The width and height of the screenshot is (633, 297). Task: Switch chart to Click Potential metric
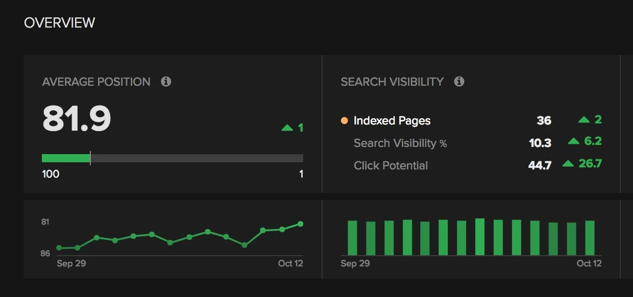click(391, 165)
